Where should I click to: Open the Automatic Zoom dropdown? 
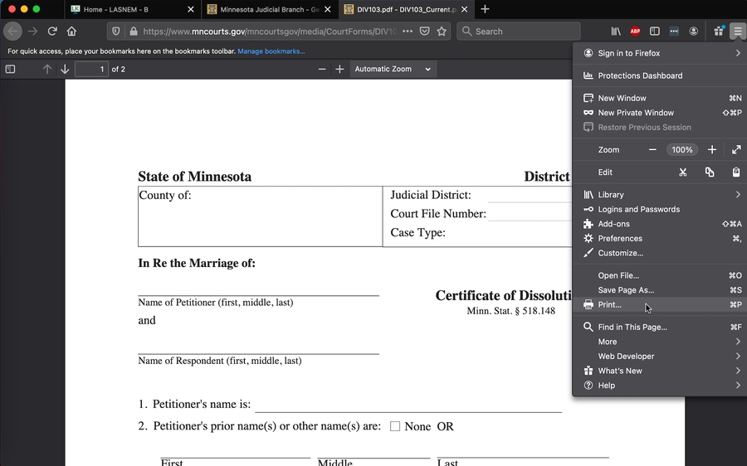[393, 69]
